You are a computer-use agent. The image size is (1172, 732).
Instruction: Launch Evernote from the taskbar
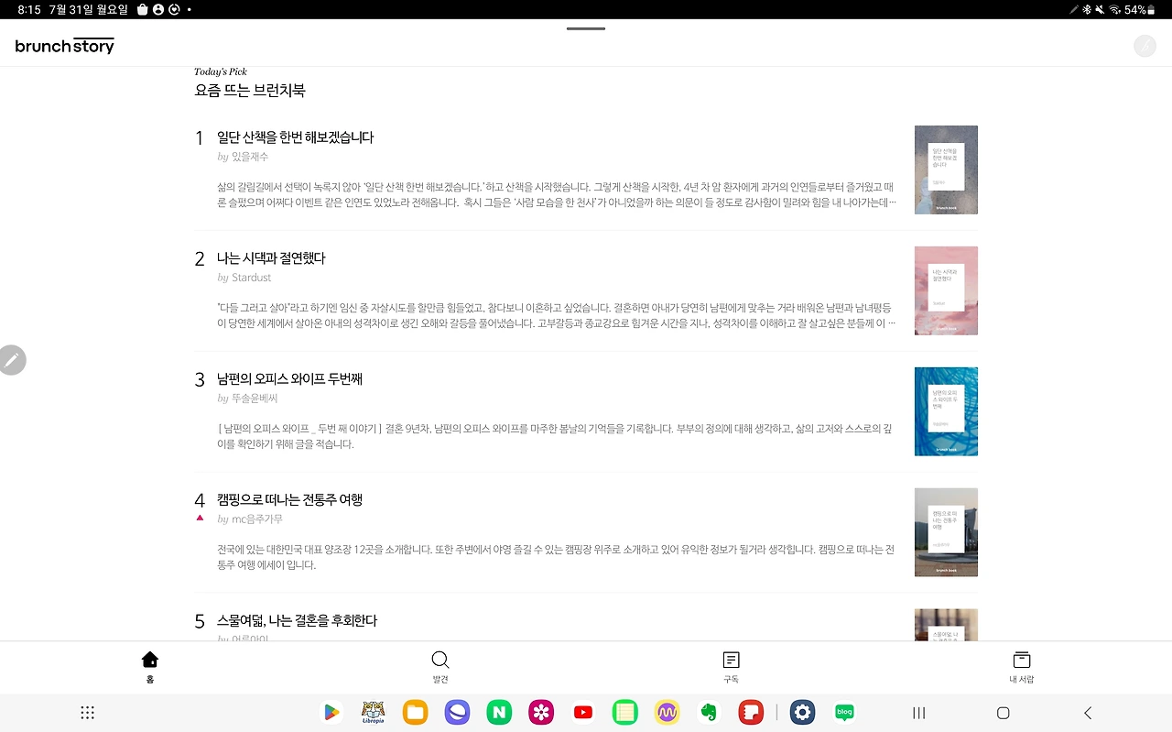(709, 713)
